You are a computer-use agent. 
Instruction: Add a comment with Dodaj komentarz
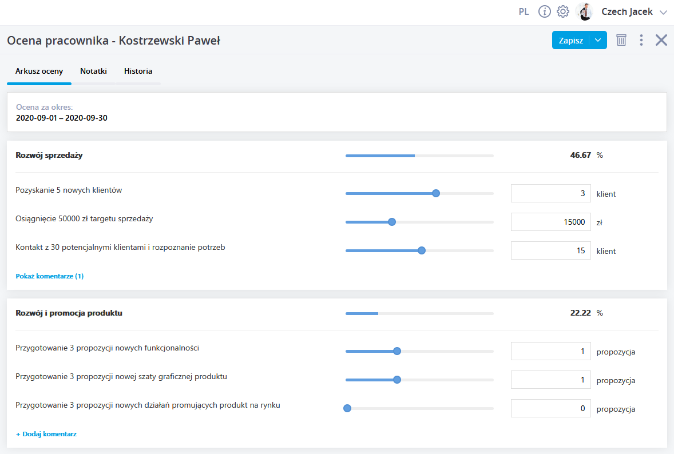coord(46,434)
